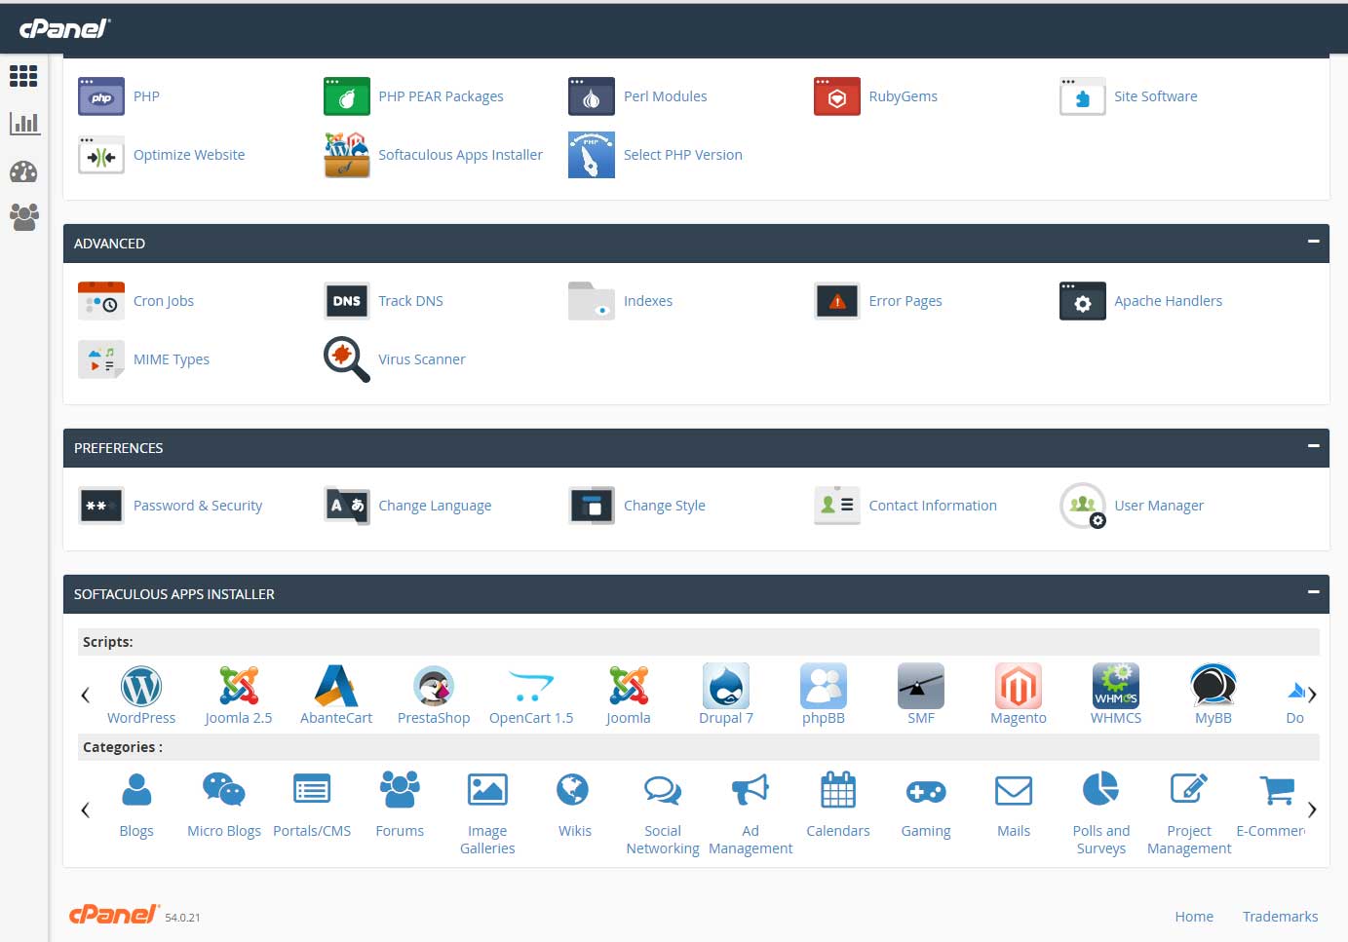Open Select PHP Version icon
1348x942 pixels.
592,155
